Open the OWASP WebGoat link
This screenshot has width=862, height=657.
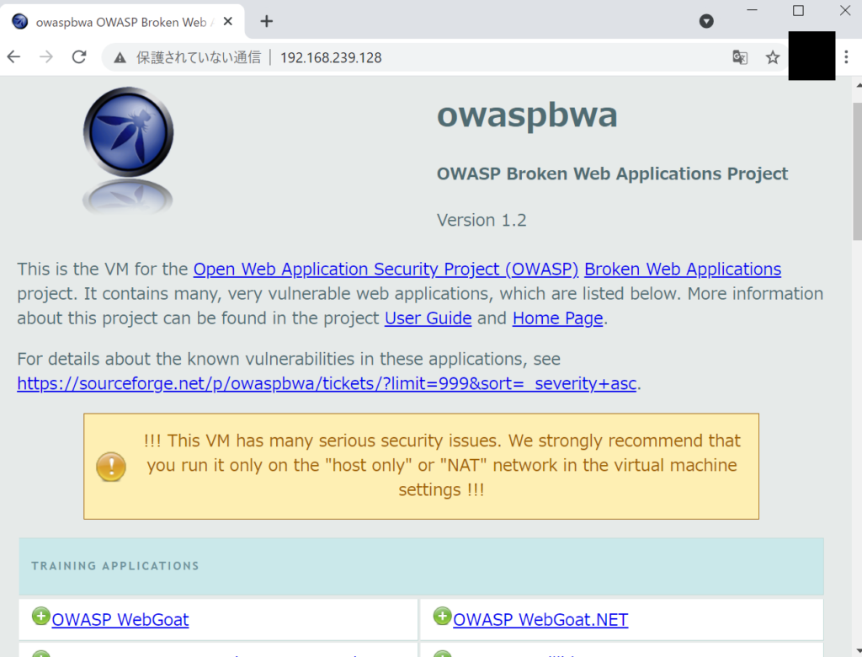point(120,619)
